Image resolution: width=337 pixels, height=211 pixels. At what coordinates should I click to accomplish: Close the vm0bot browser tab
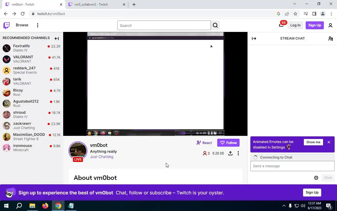pyautogui.click(x=61, y=4)
